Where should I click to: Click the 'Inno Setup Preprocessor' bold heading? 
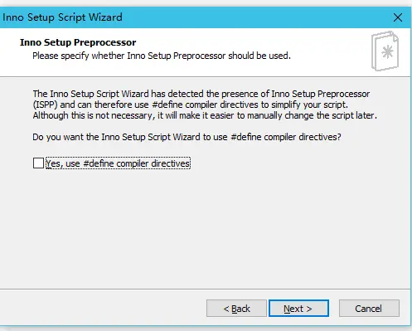78,42
